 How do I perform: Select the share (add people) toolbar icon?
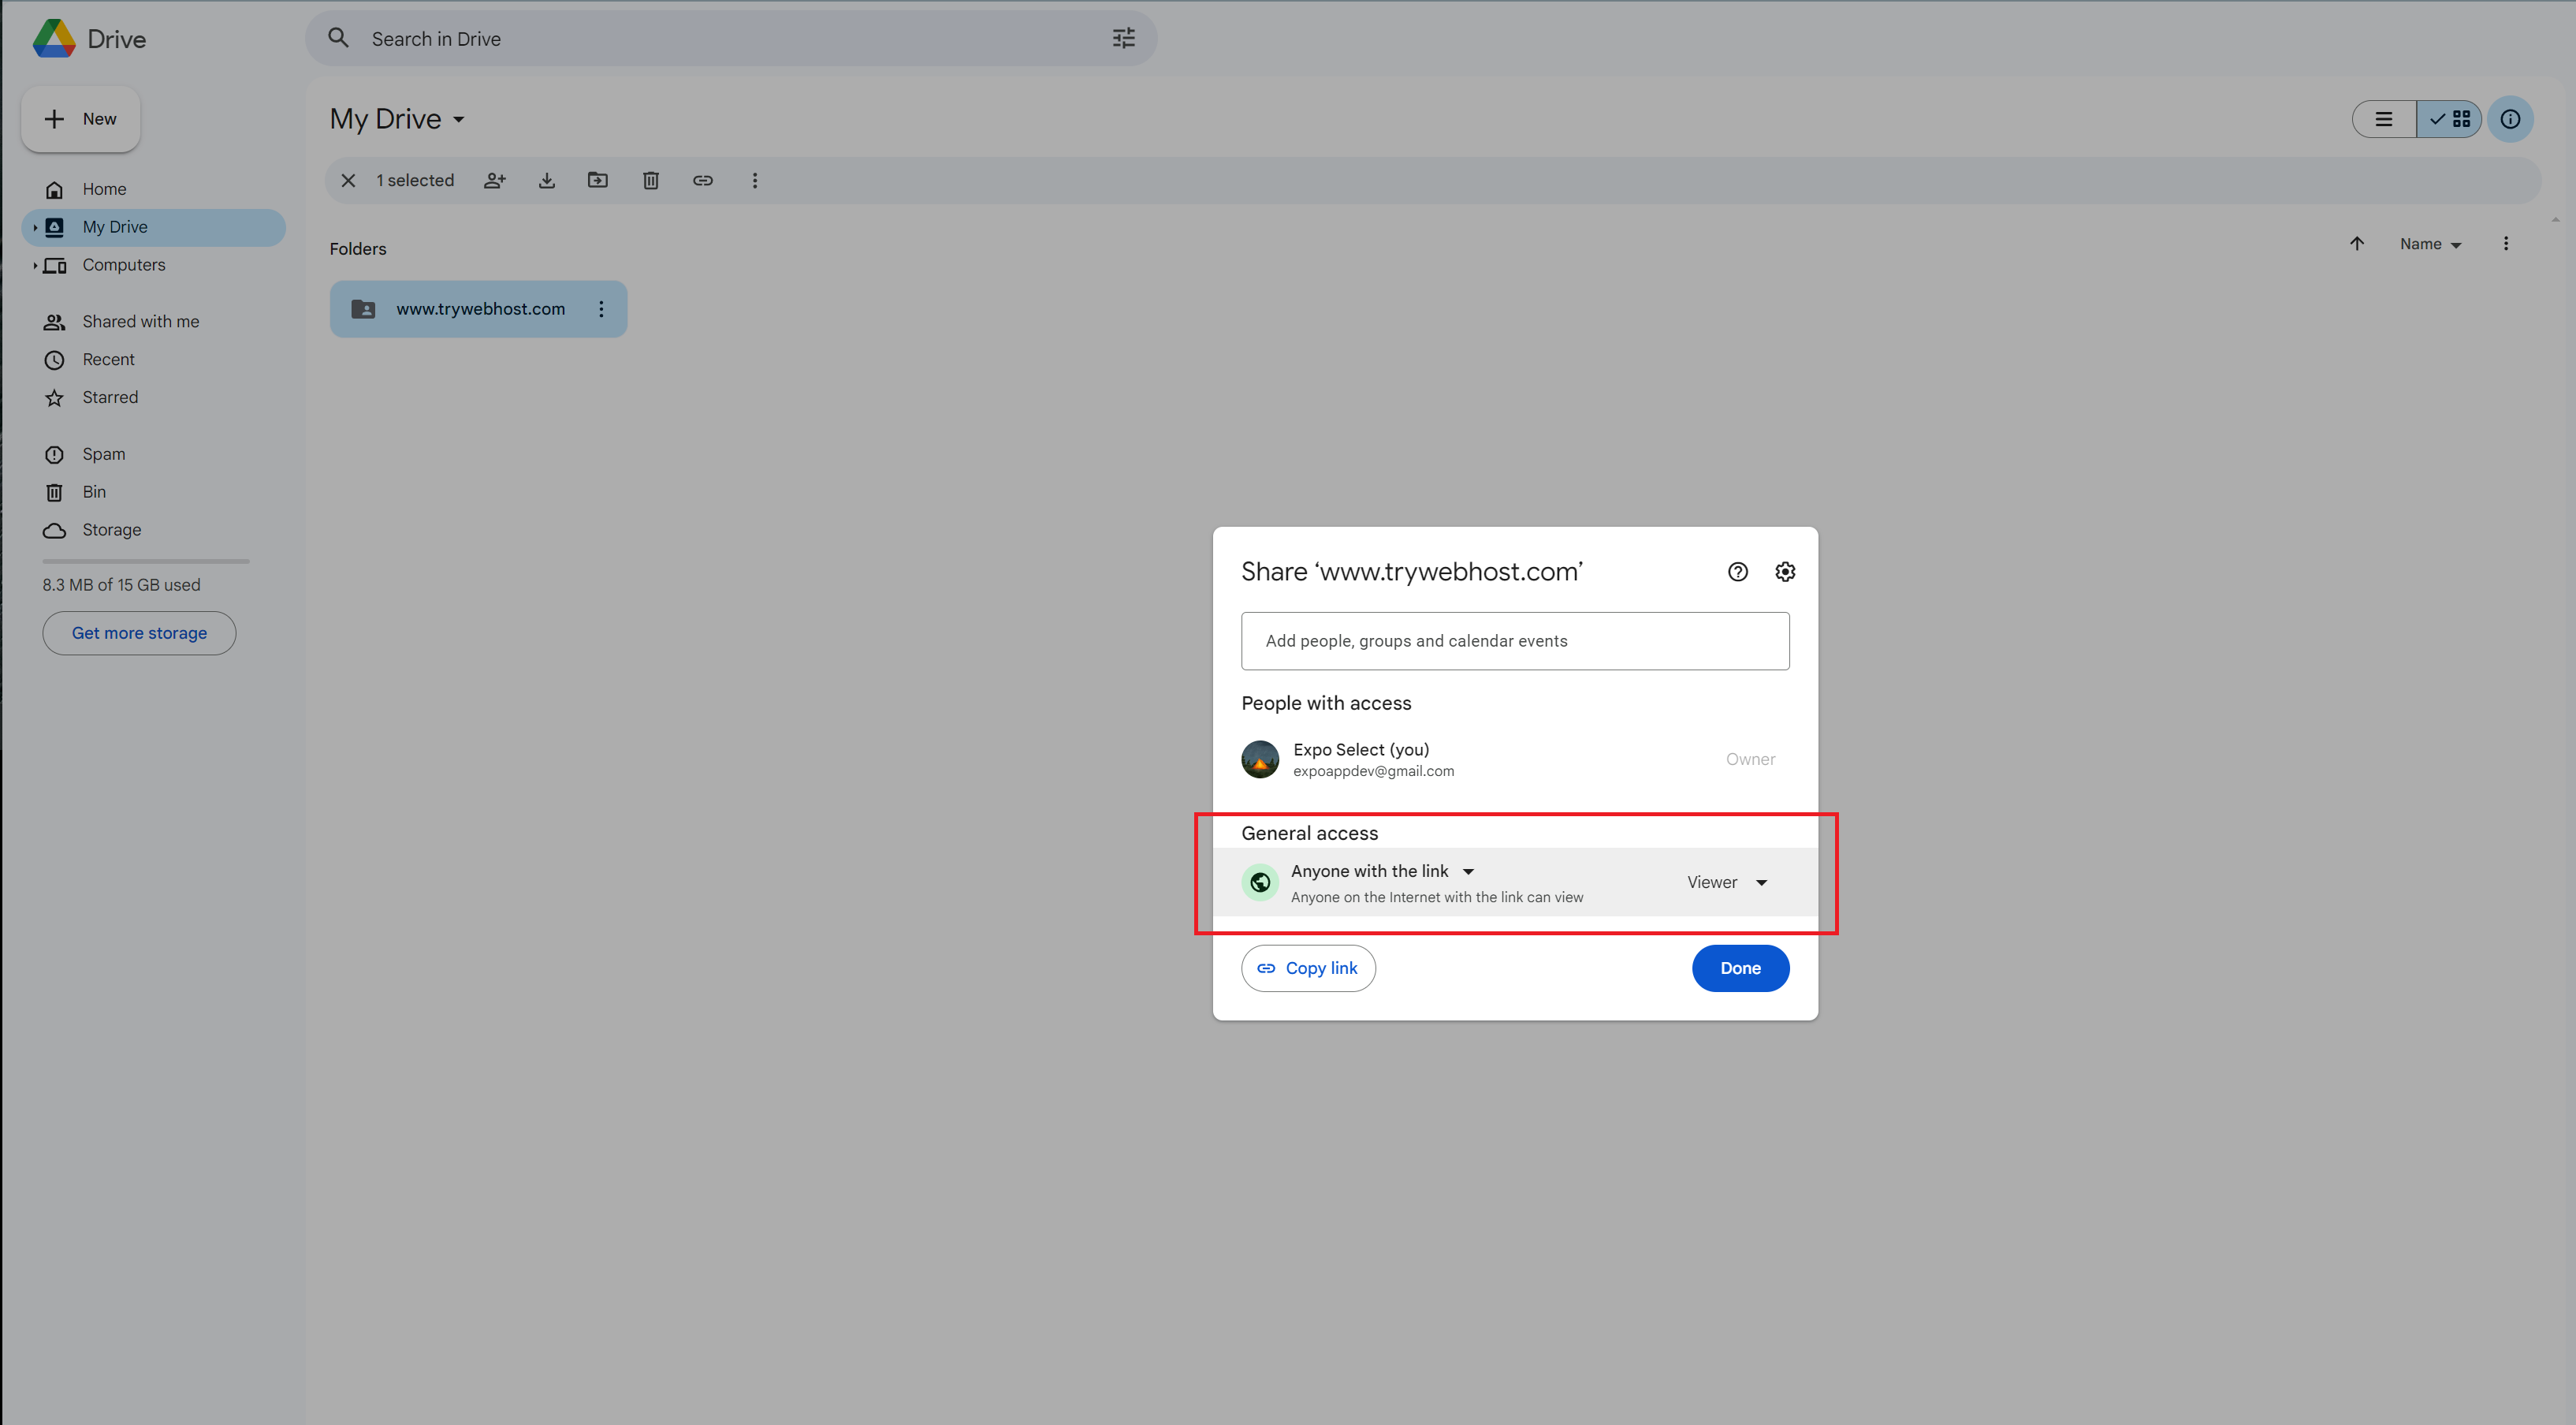(495, 180)
